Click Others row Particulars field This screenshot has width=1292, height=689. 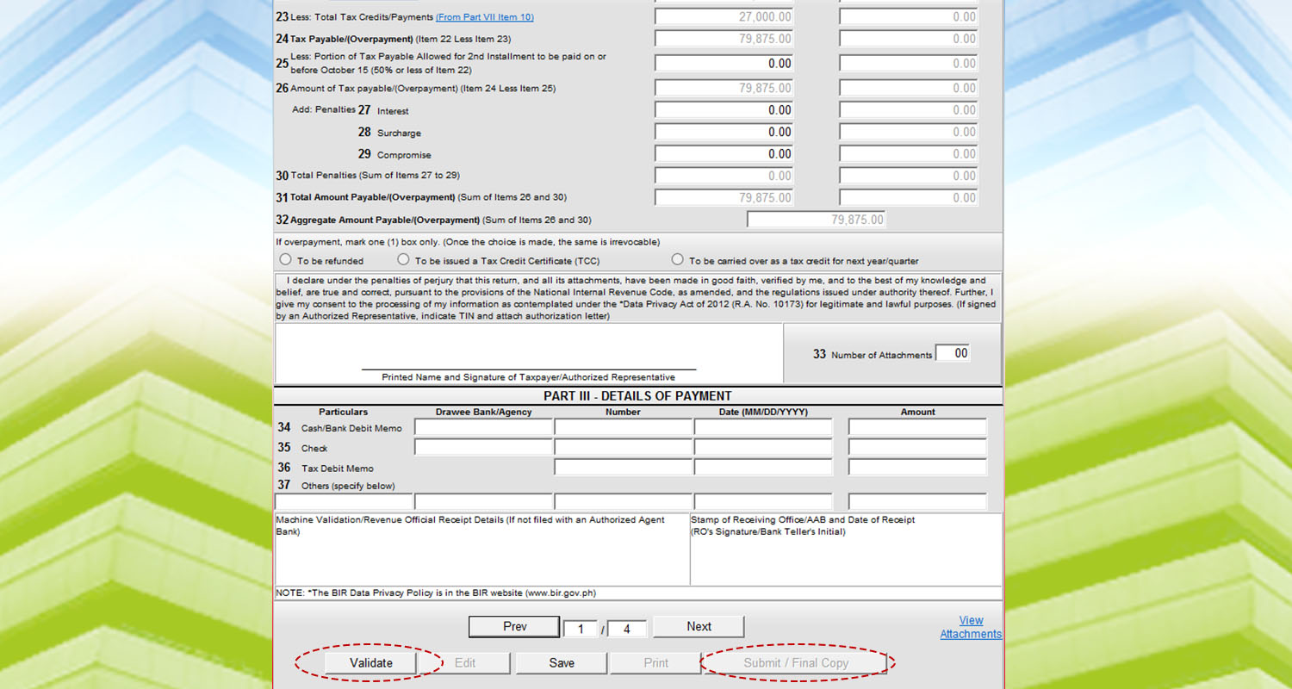coord(344,501)
